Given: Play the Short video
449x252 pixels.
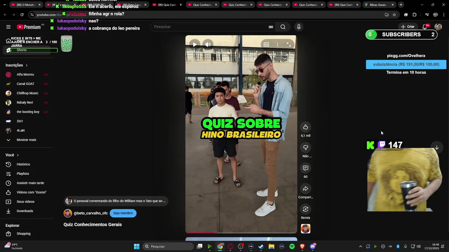Looking at the screenshot, I should click(195, 44).
